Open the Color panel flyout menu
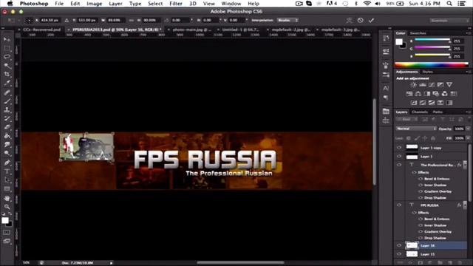The image size is (473, 266). coord(468,33)
